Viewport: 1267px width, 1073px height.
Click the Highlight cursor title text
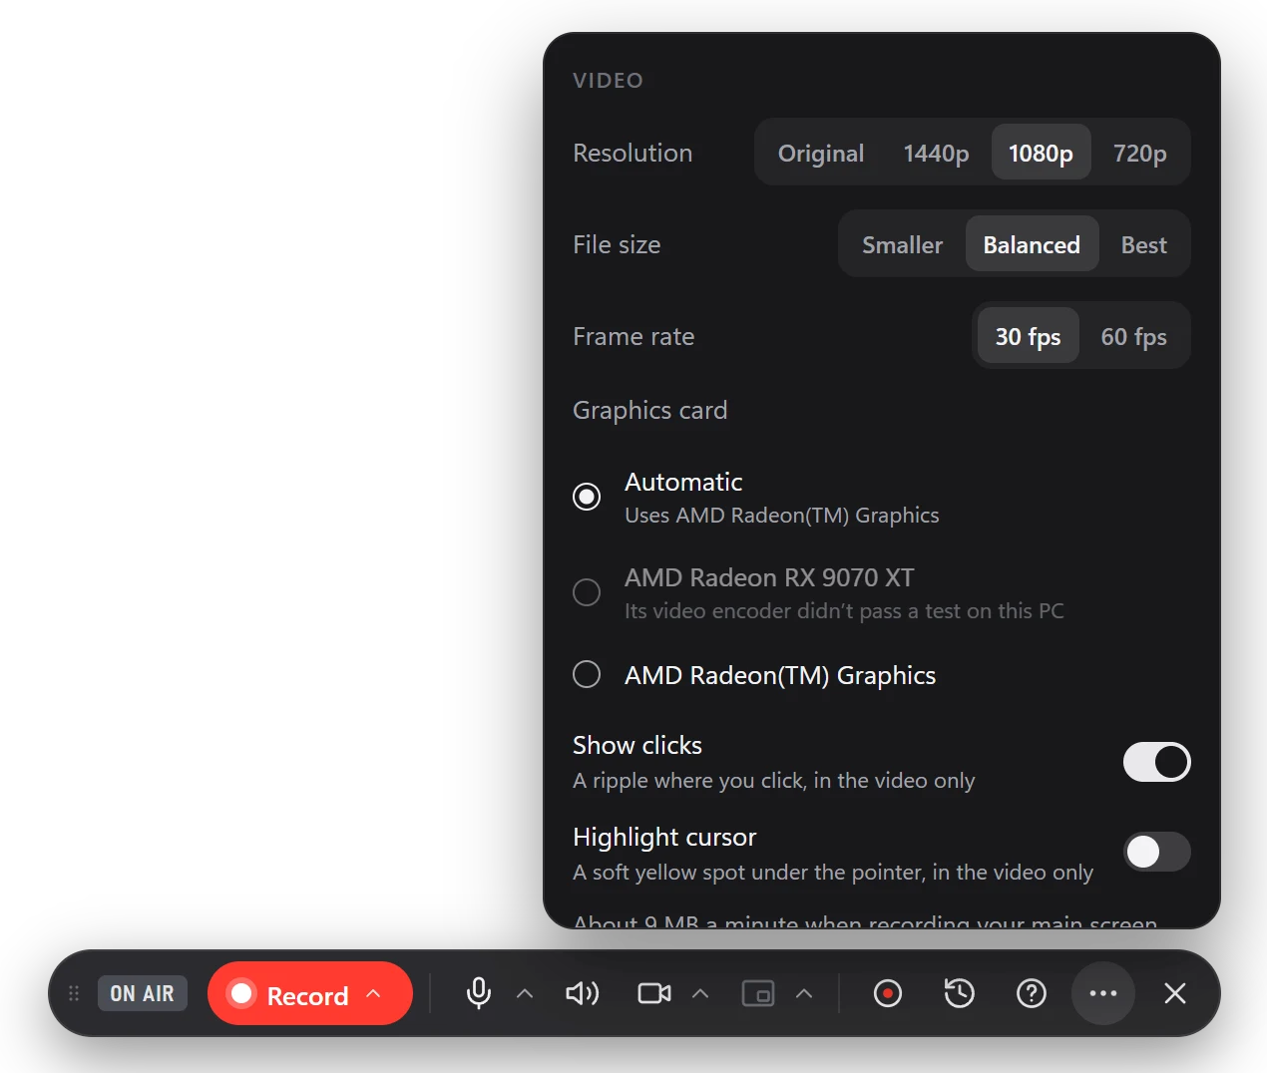click(664, 837)
